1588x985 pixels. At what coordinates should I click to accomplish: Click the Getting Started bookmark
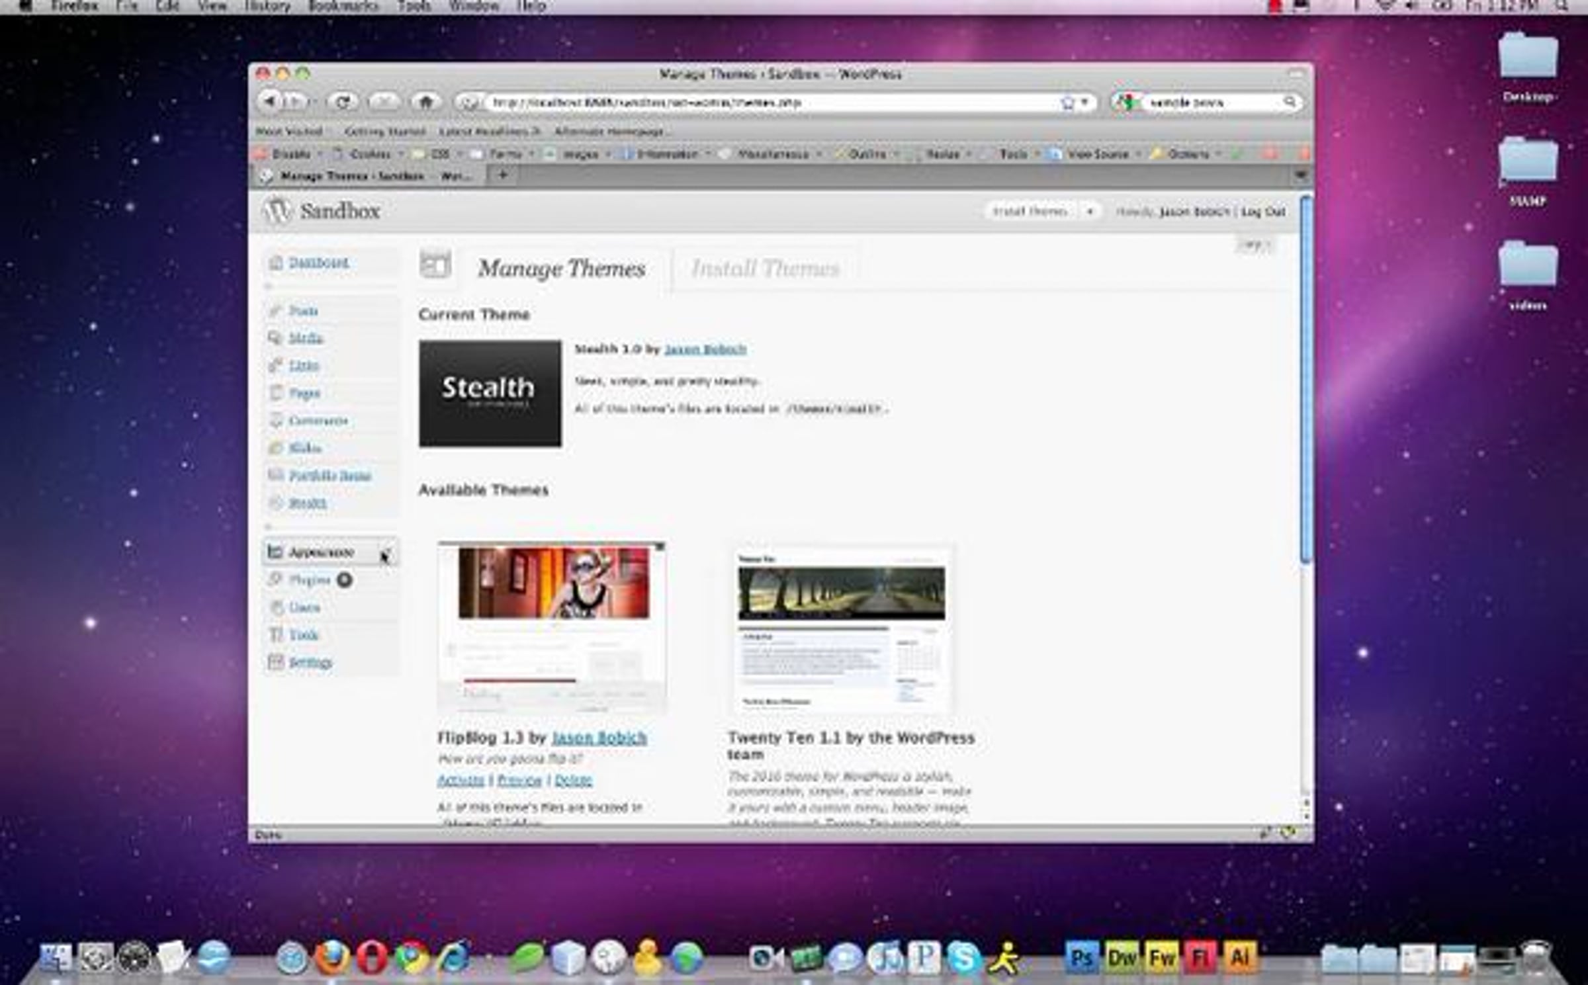[384, 132]
